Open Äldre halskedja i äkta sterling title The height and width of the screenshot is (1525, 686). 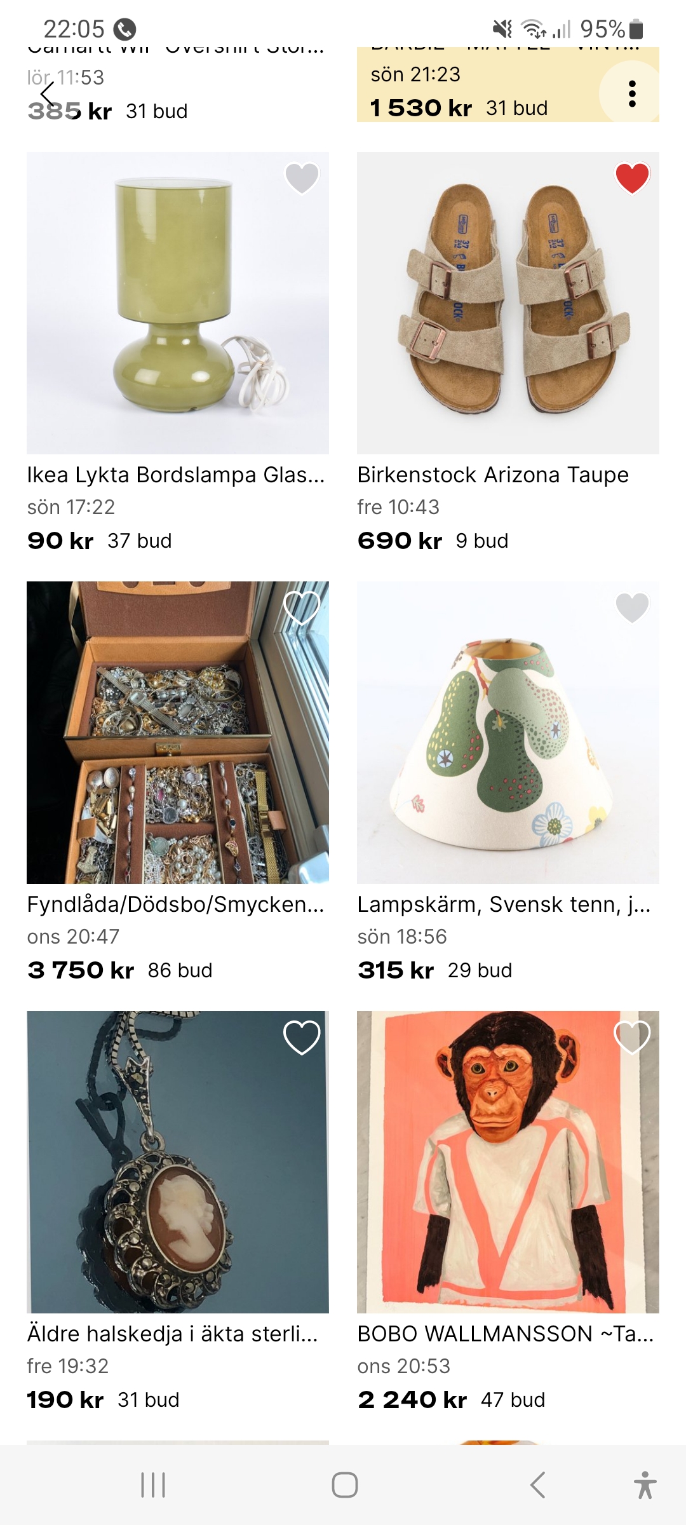tap(173, 1334)
